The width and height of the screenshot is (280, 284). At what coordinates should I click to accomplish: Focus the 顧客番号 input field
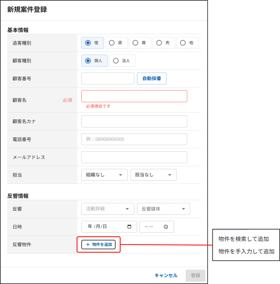(x=108, y=78)
